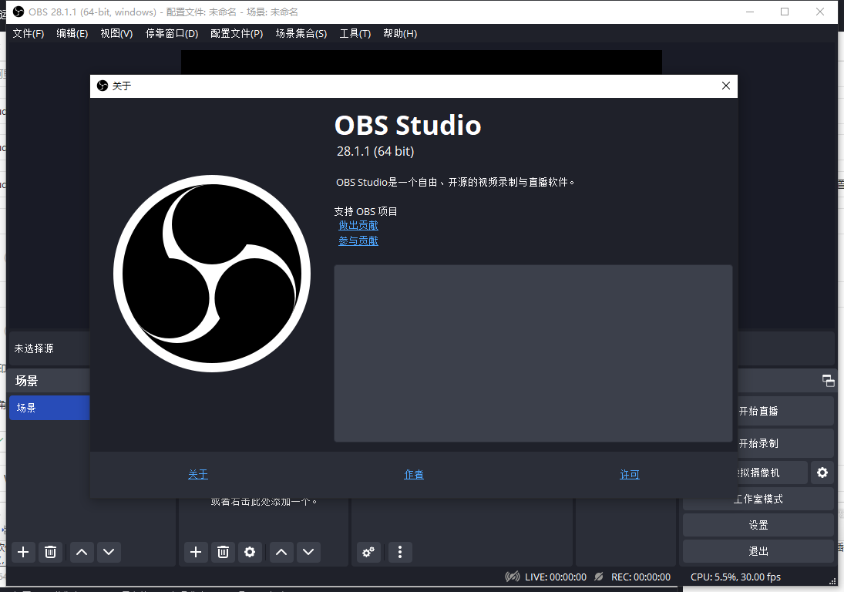Click the pop-out icon on the panel header
The image size is (844, 592).
tap(828, 380)
